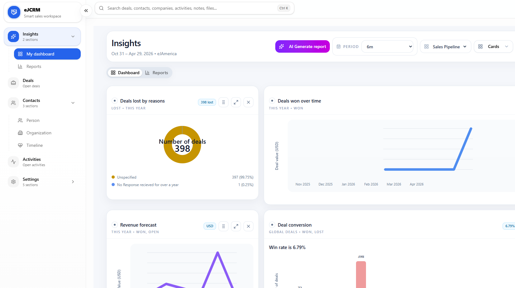Open Reports in the sidebar

coord(47,66)
